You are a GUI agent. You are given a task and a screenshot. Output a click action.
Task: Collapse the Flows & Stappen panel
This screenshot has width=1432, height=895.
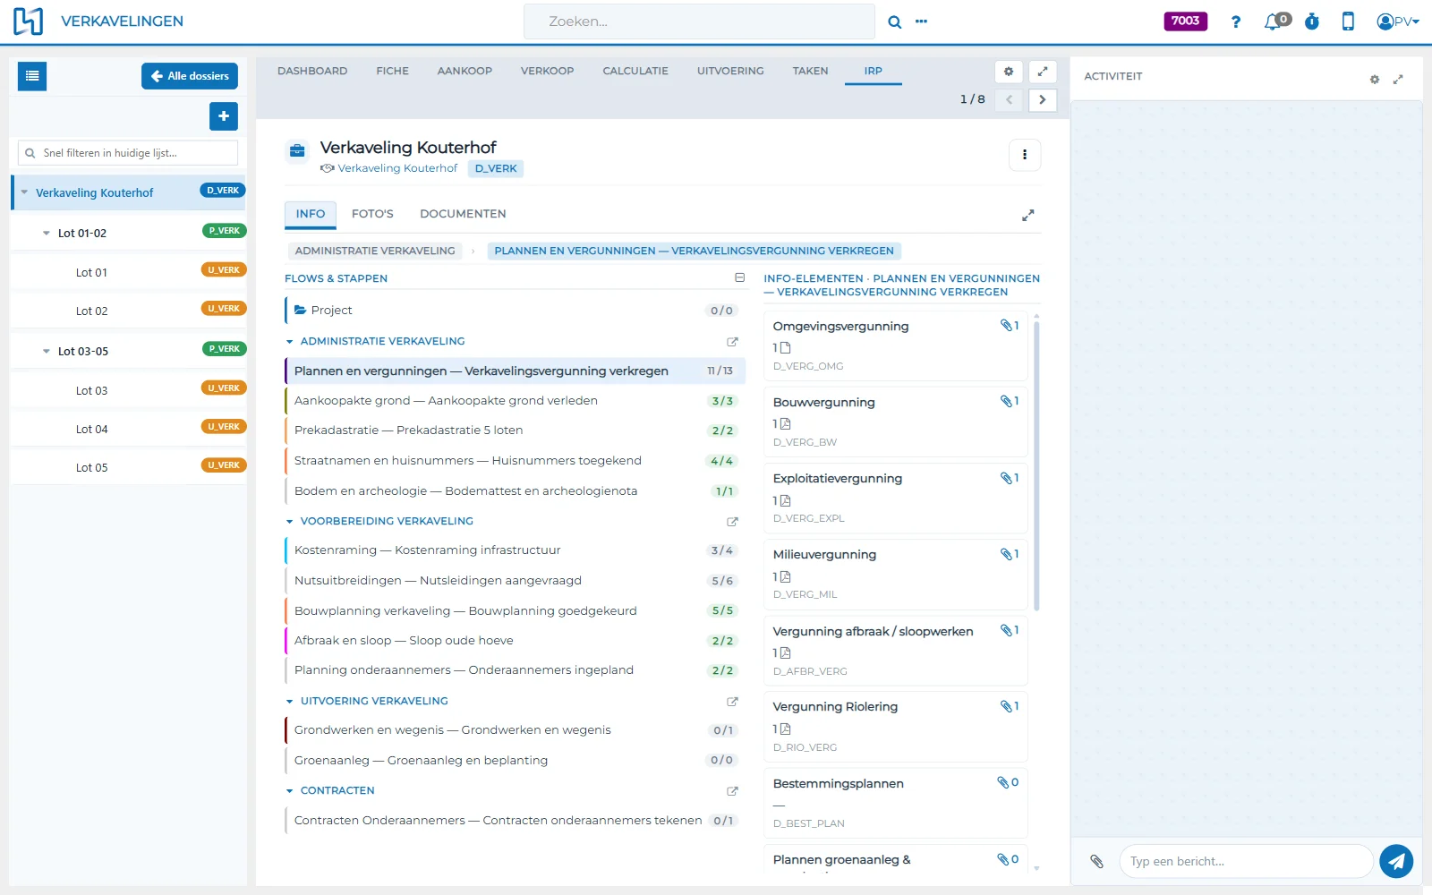pos(739,277)
